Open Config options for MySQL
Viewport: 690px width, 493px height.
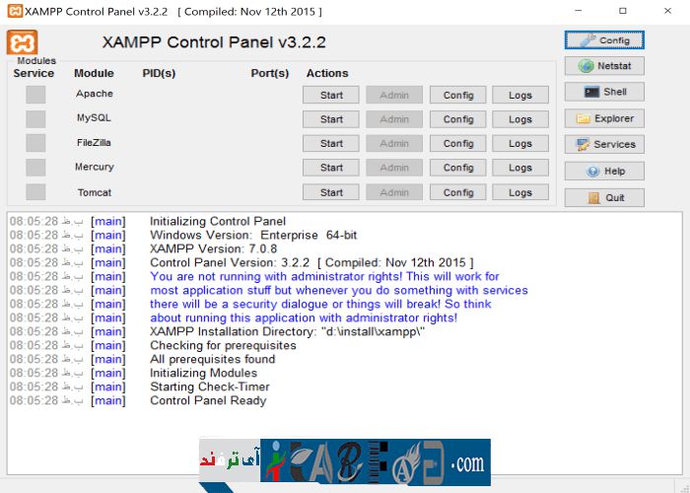click(458, 119)
